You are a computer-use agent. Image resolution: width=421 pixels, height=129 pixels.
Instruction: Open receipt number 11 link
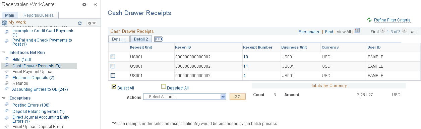[x=246, y=66]
